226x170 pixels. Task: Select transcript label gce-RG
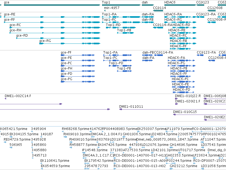pos(45,41)
